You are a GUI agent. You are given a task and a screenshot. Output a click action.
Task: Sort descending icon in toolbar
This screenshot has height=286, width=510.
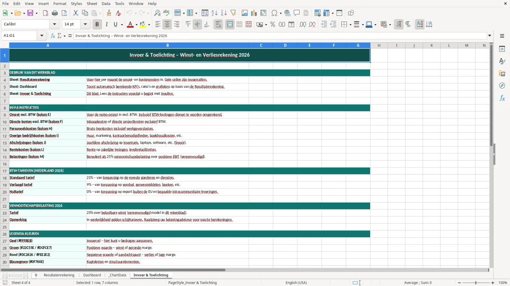tap(224, 13)
